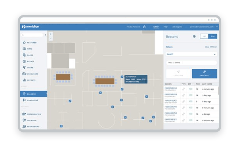The width and height of the screenshot is (239, 147).
Task: Click the MAC / NAME filter field
Action: click(x=192, y=63)
